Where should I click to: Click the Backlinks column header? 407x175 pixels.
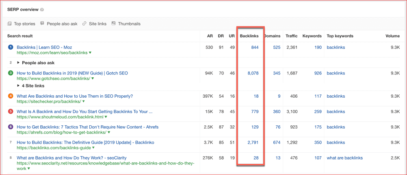pyautogui.click(x=249, y=36)
